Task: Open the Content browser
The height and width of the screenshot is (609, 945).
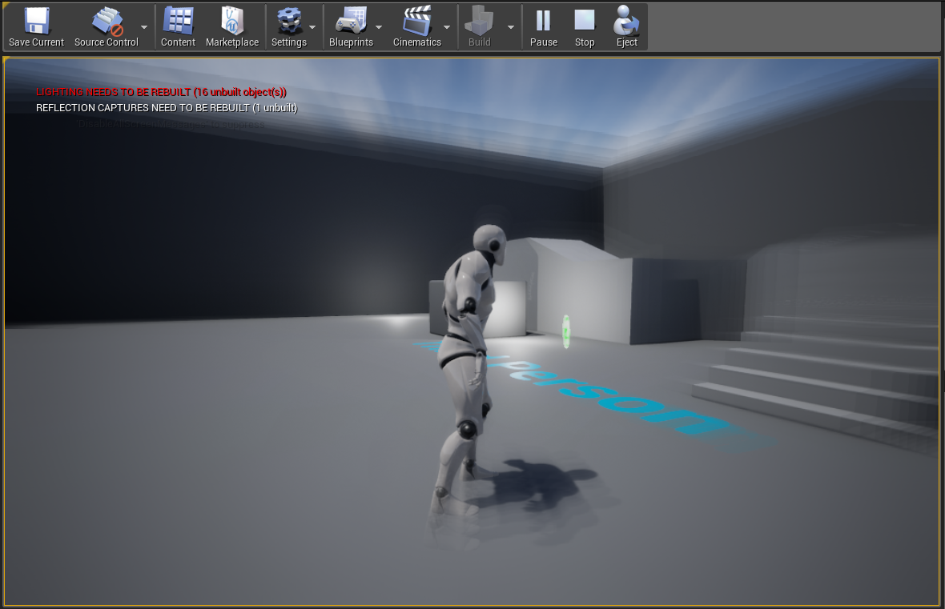Action: click(x=178, y=27)
